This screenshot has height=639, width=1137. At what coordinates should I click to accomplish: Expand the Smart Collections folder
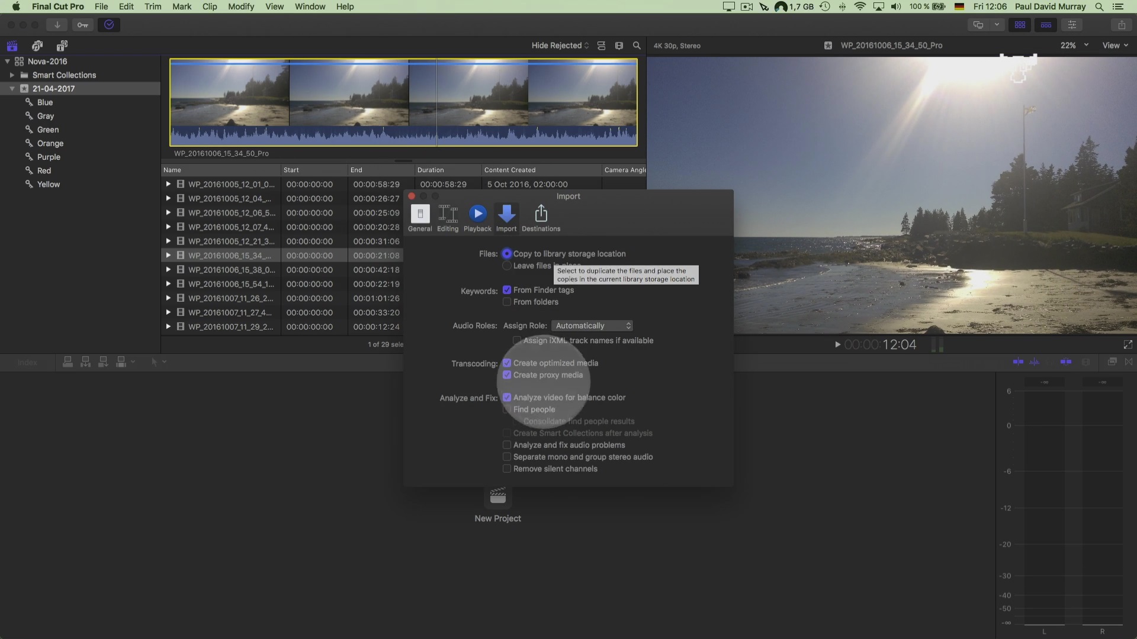[12, 75]
